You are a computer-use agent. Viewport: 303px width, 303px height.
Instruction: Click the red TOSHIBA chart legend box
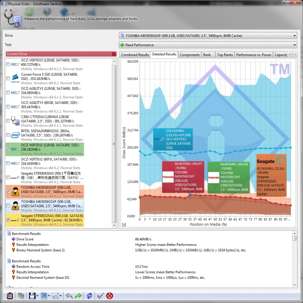coord(183,177)
